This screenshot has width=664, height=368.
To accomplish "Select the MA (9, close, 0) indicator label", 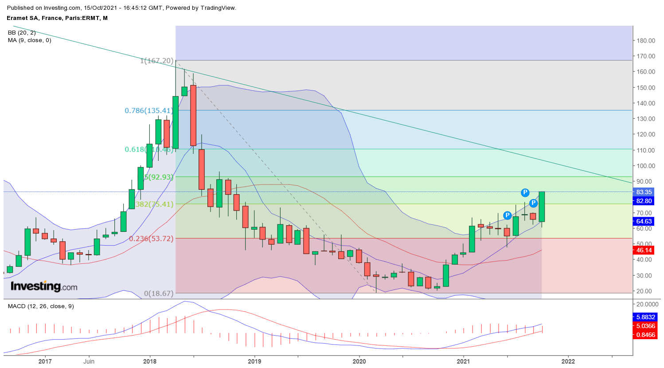I will click(x=29, y=40).
